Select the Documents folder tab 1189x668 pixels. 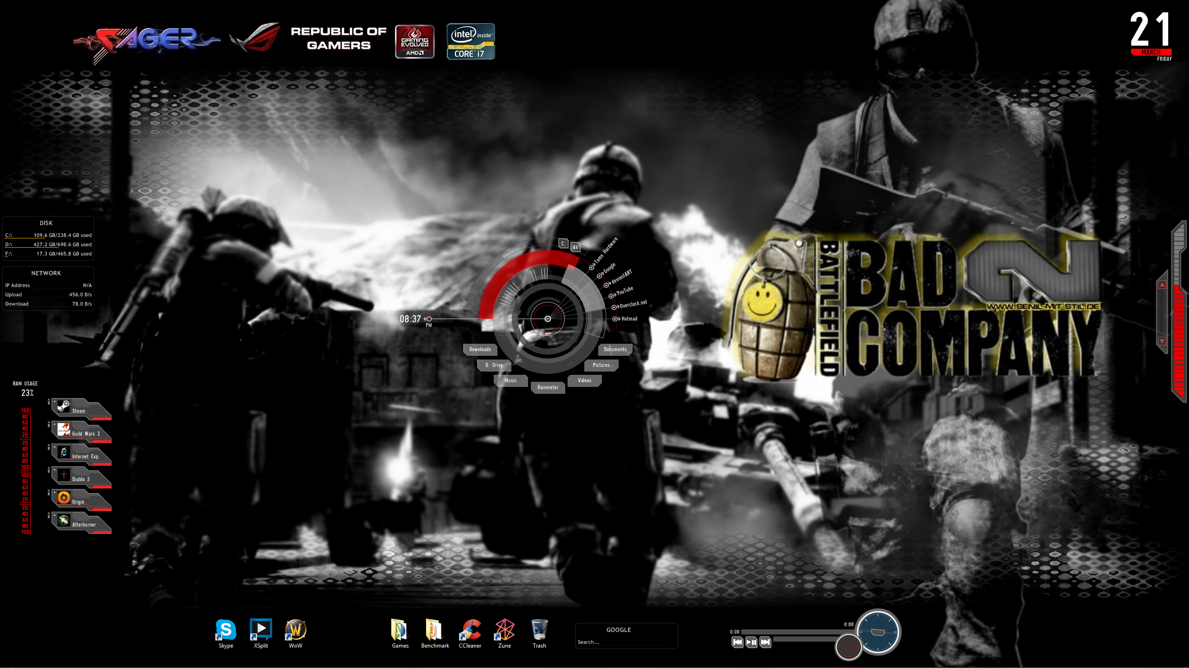[x=615, y=349]
